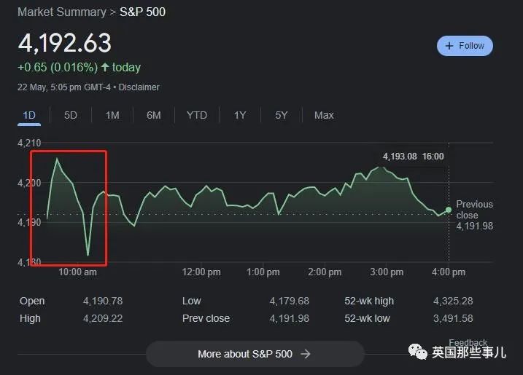
Task: Click the 2:00 pm axis label
Action: (325, 272)
